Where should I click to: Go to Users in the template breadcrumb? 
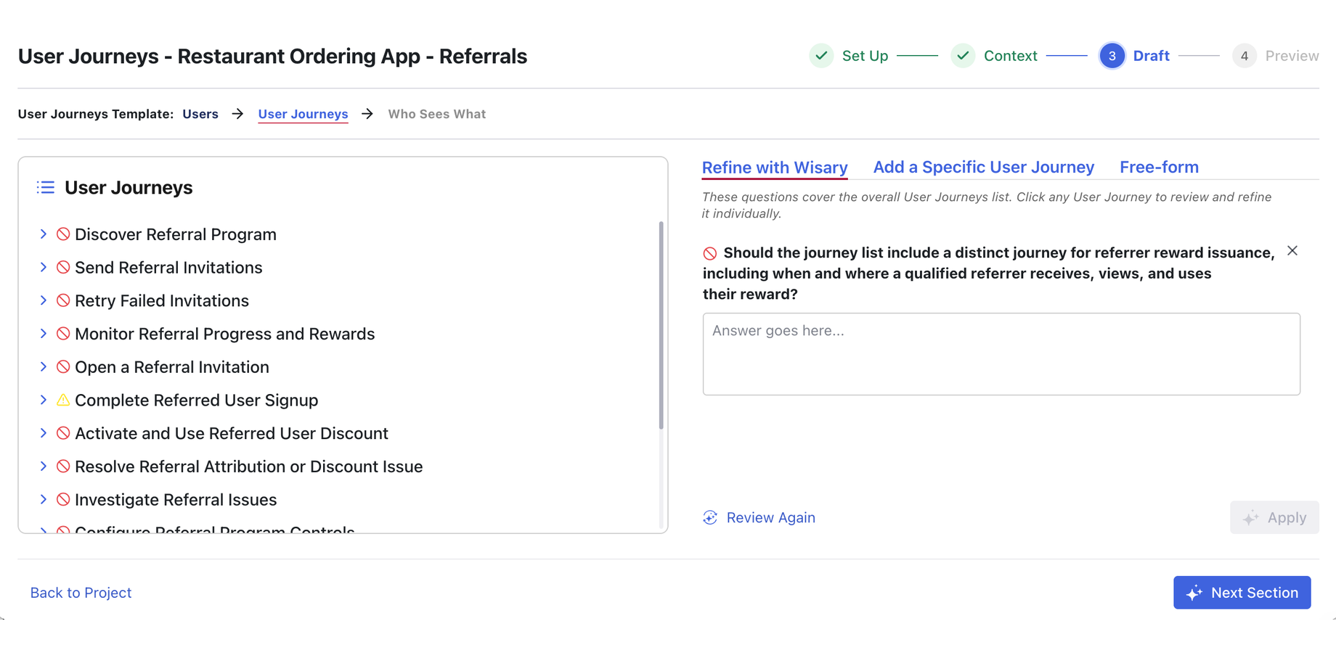(x=200, y=114)
